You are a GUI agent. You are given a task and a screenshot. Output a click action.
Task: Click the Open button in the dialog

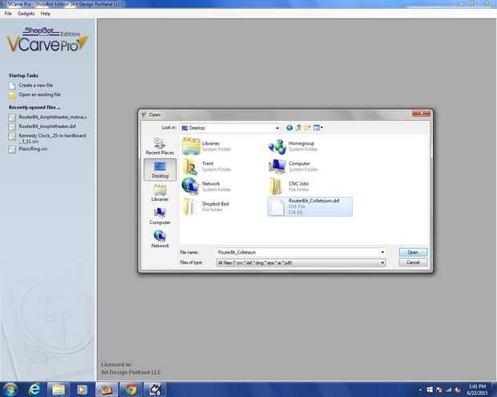coord(413,252)
